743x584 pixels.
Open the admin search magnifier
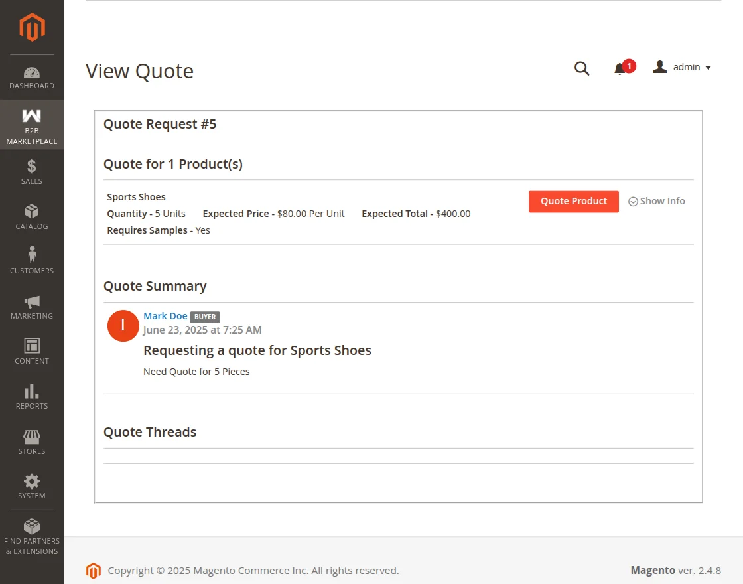581,68
